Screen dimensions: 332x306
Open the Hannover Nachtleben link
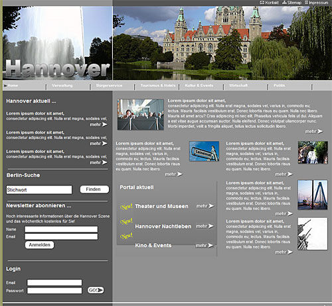pos(163,227)
